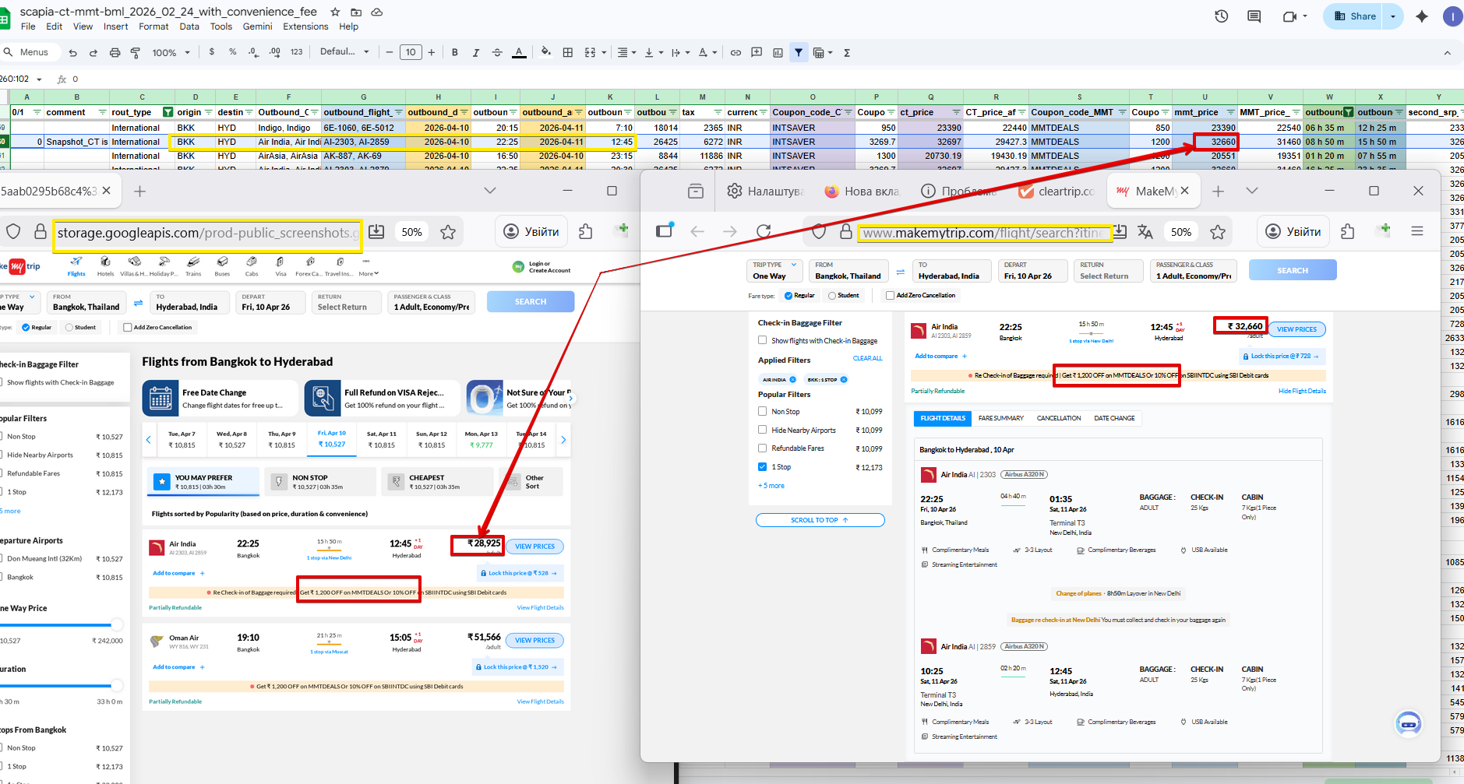The height and width of the screenshot is (784, 1464).
Task: Open the vertical align dropdown
Action: pos(653,52)
